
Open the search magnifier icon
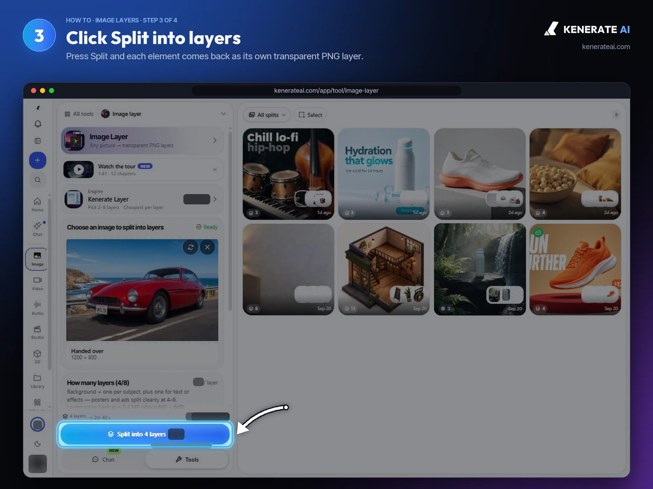click(x=38, y=180)
